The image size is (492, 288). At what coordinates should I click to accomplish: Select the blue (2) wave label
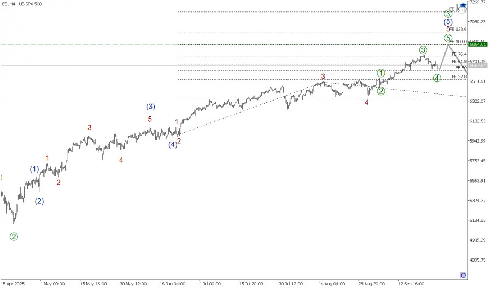click(x=39, y=201)
